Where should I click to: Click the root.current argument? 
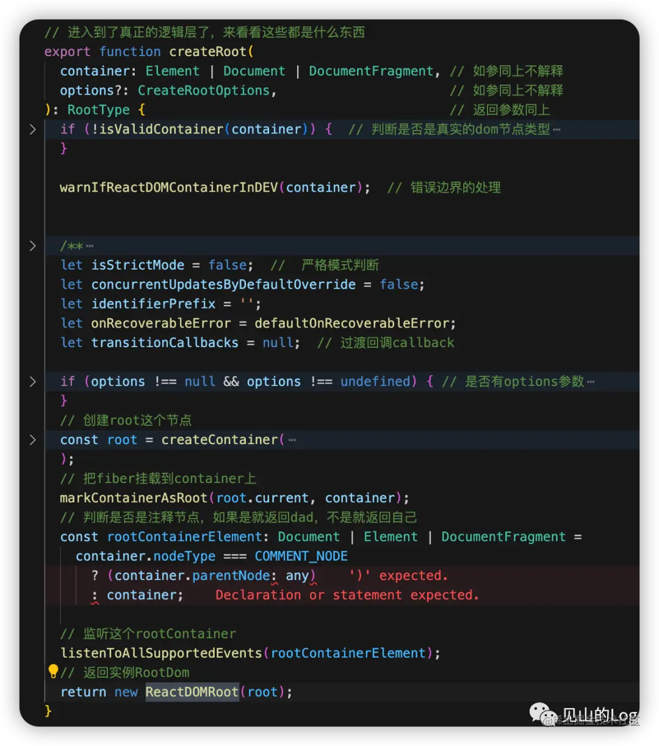pos(262,498)
